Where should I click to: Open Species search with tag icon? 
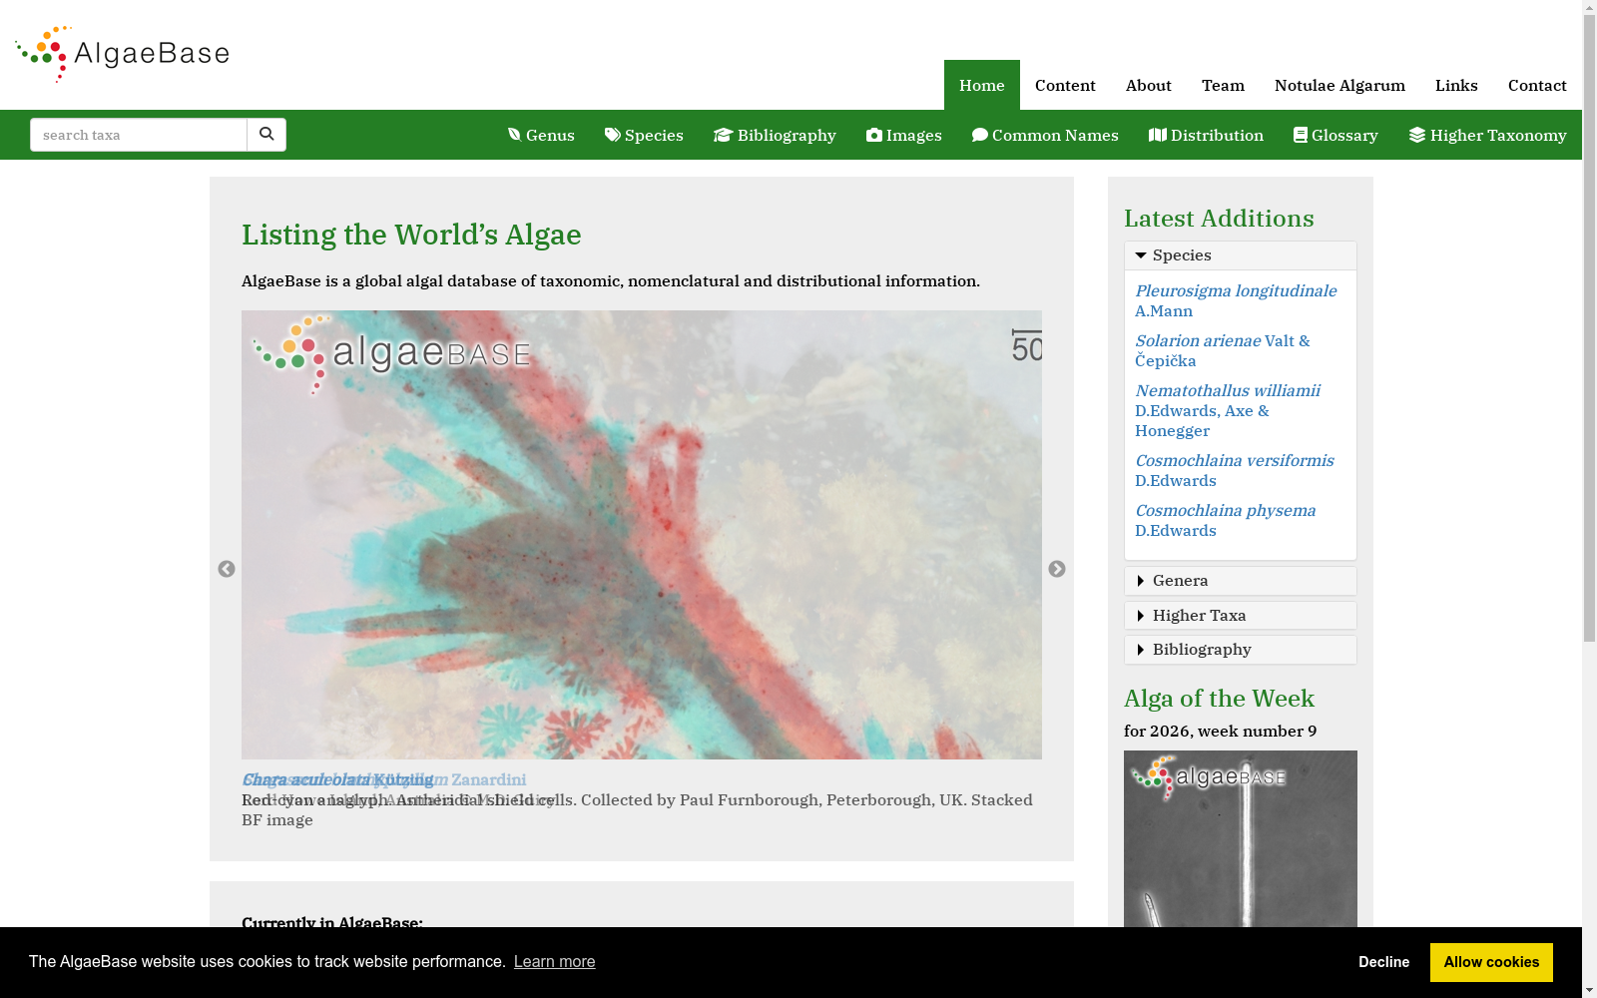pos(644,135)
